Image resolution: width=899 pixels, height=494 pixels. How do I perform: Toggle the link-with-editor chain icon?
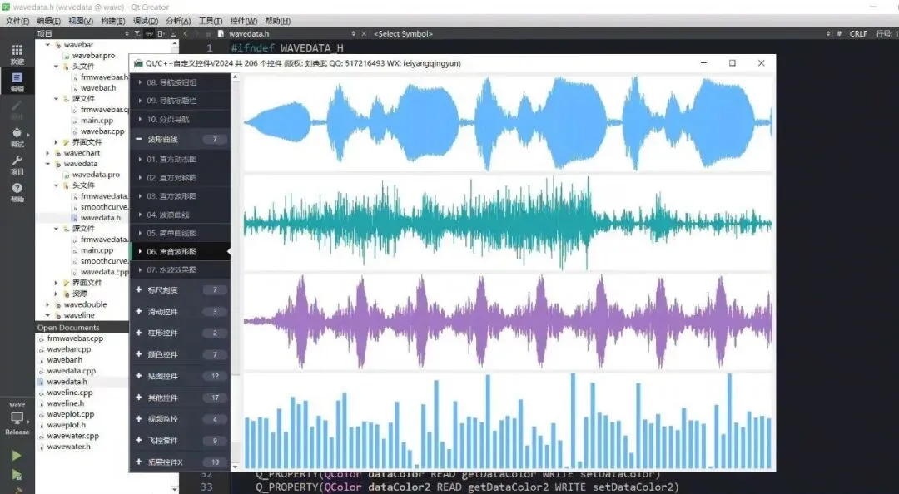148,34
